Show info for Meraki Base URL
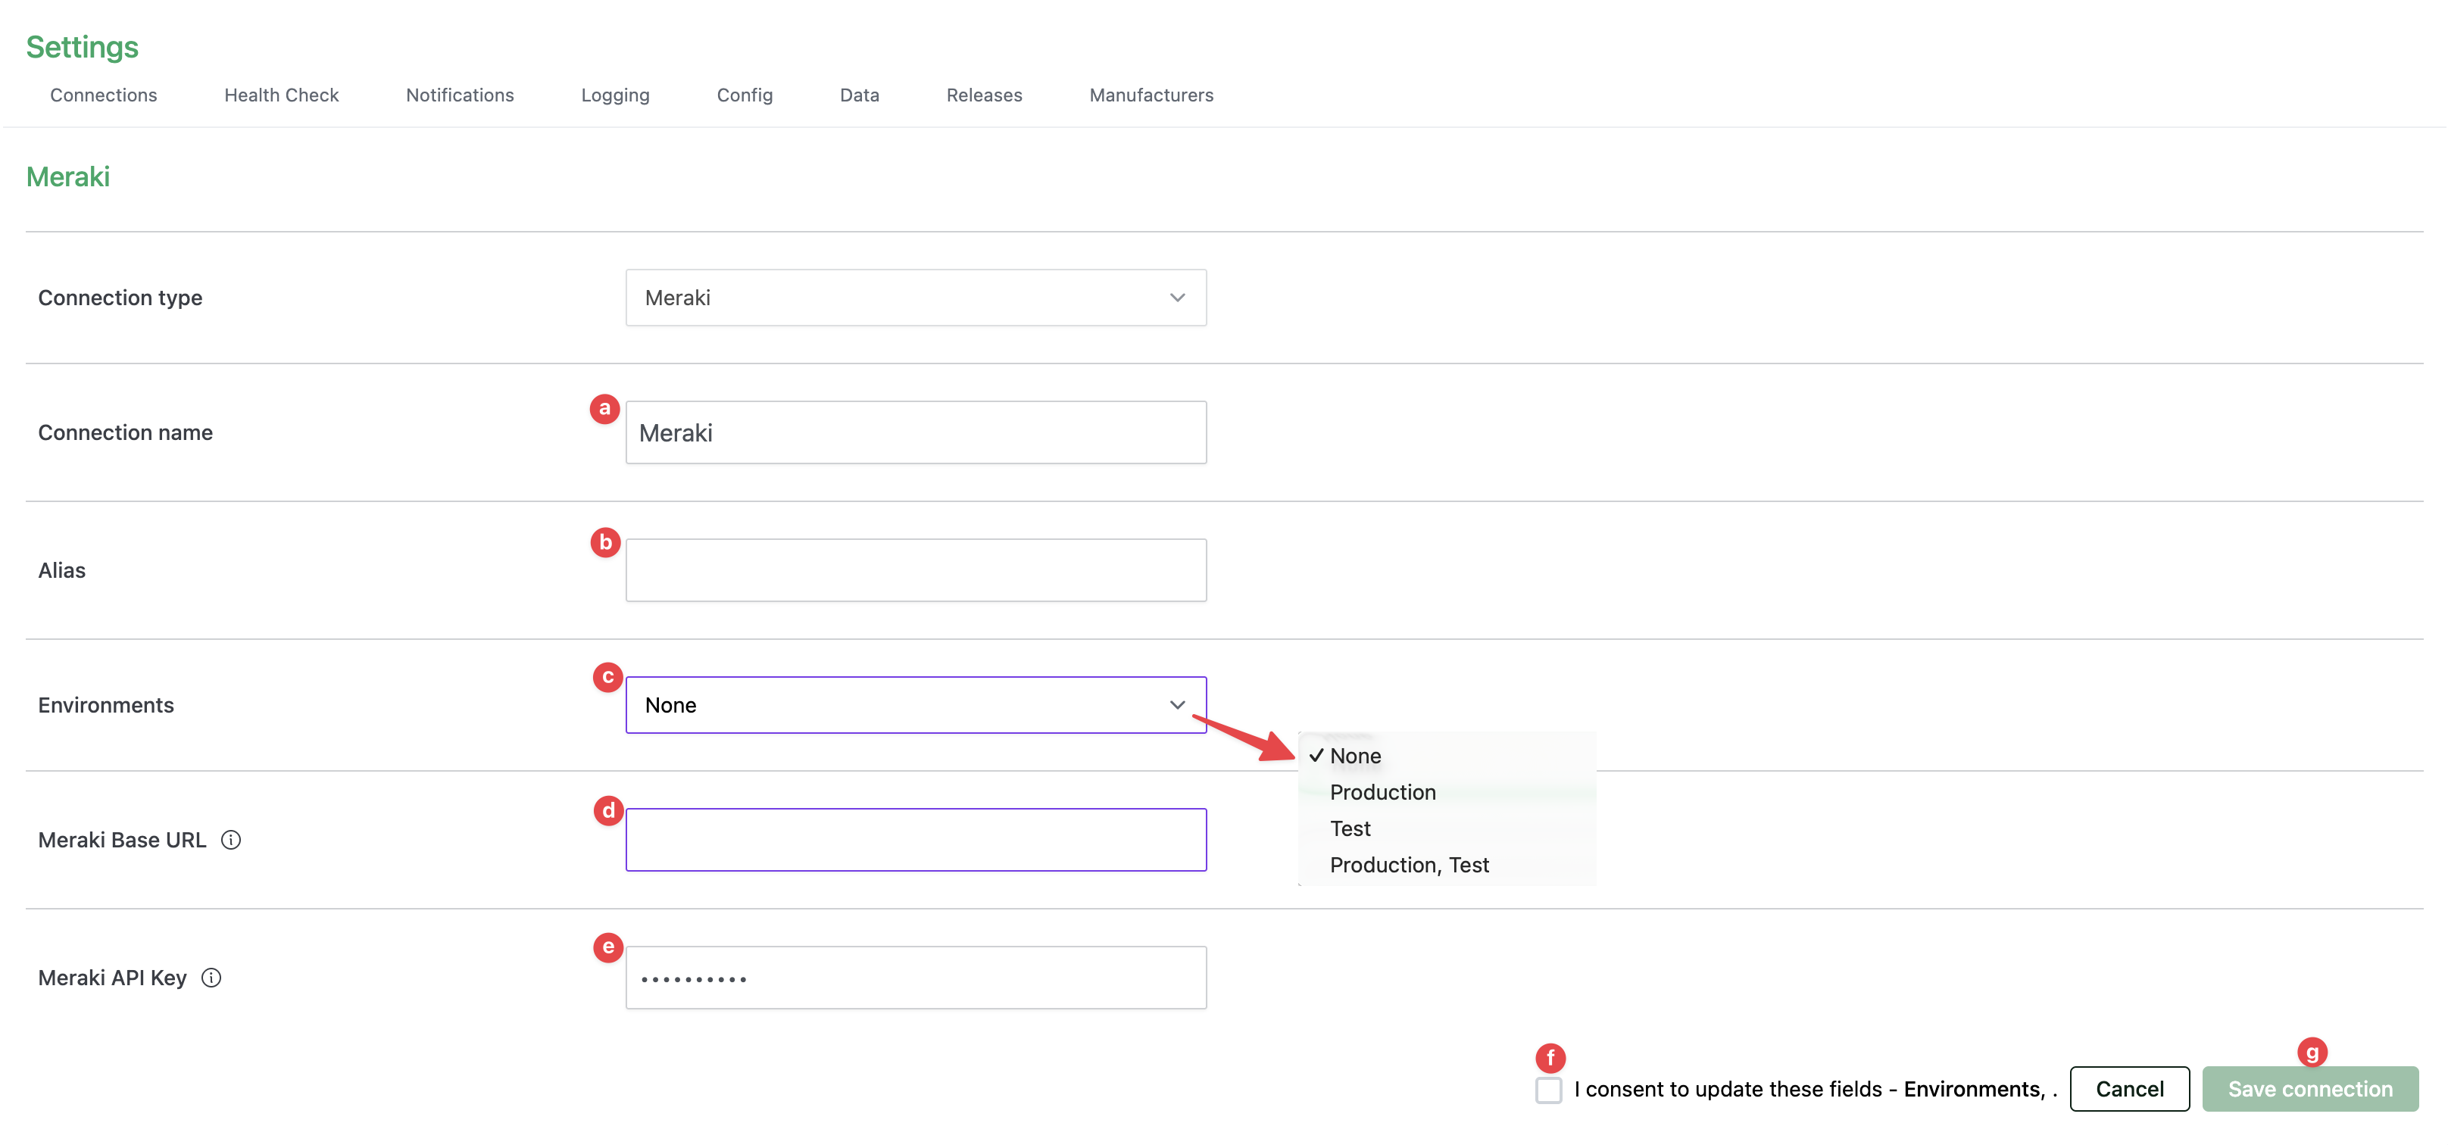This screenshot has height=1145, width=2448. click(231, 840)
